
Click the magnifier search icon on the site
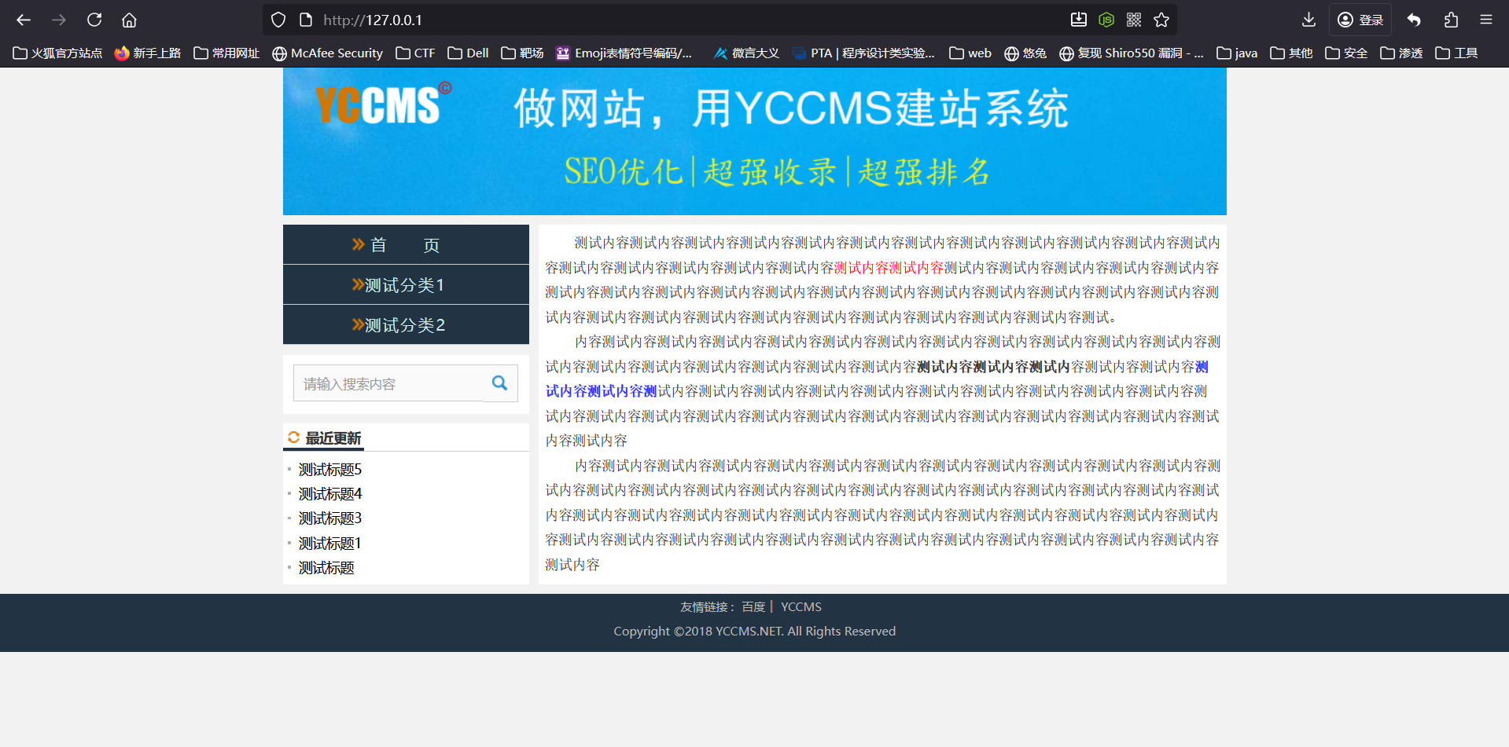(x=499, y=383)
